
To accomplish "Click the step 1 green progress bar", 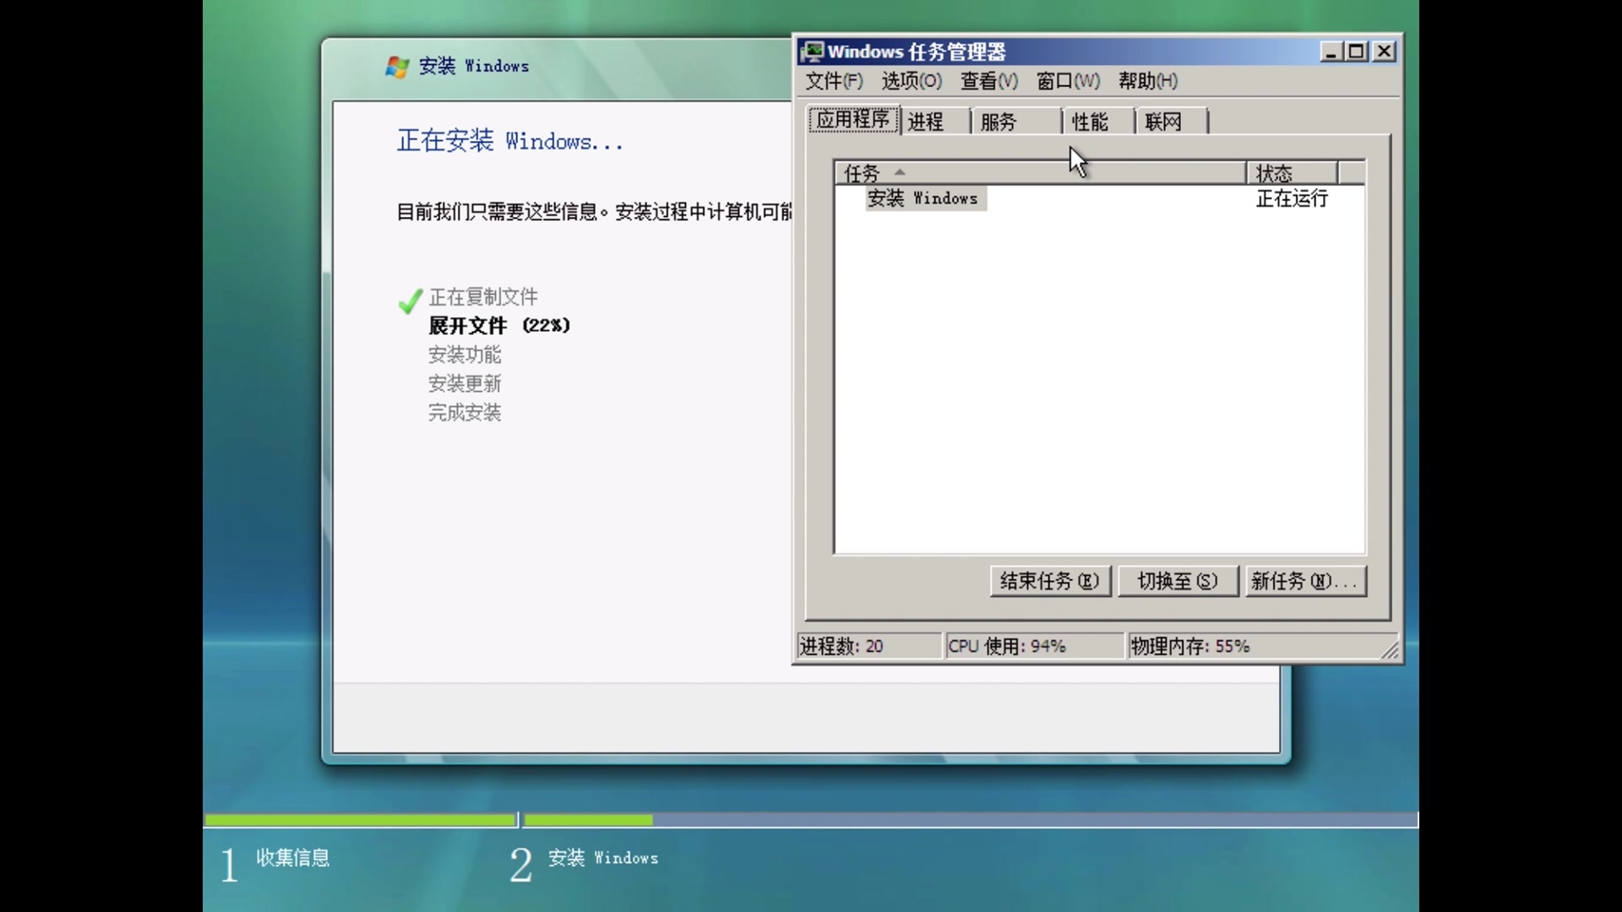I will [x=360, y=820].
